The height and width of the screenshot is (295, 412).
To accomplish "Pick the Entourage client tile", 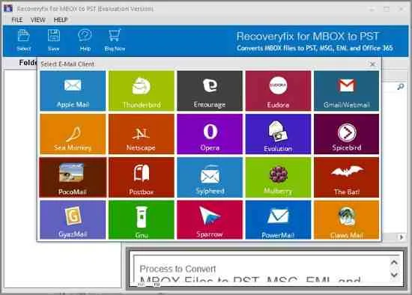I will [210, 91].
